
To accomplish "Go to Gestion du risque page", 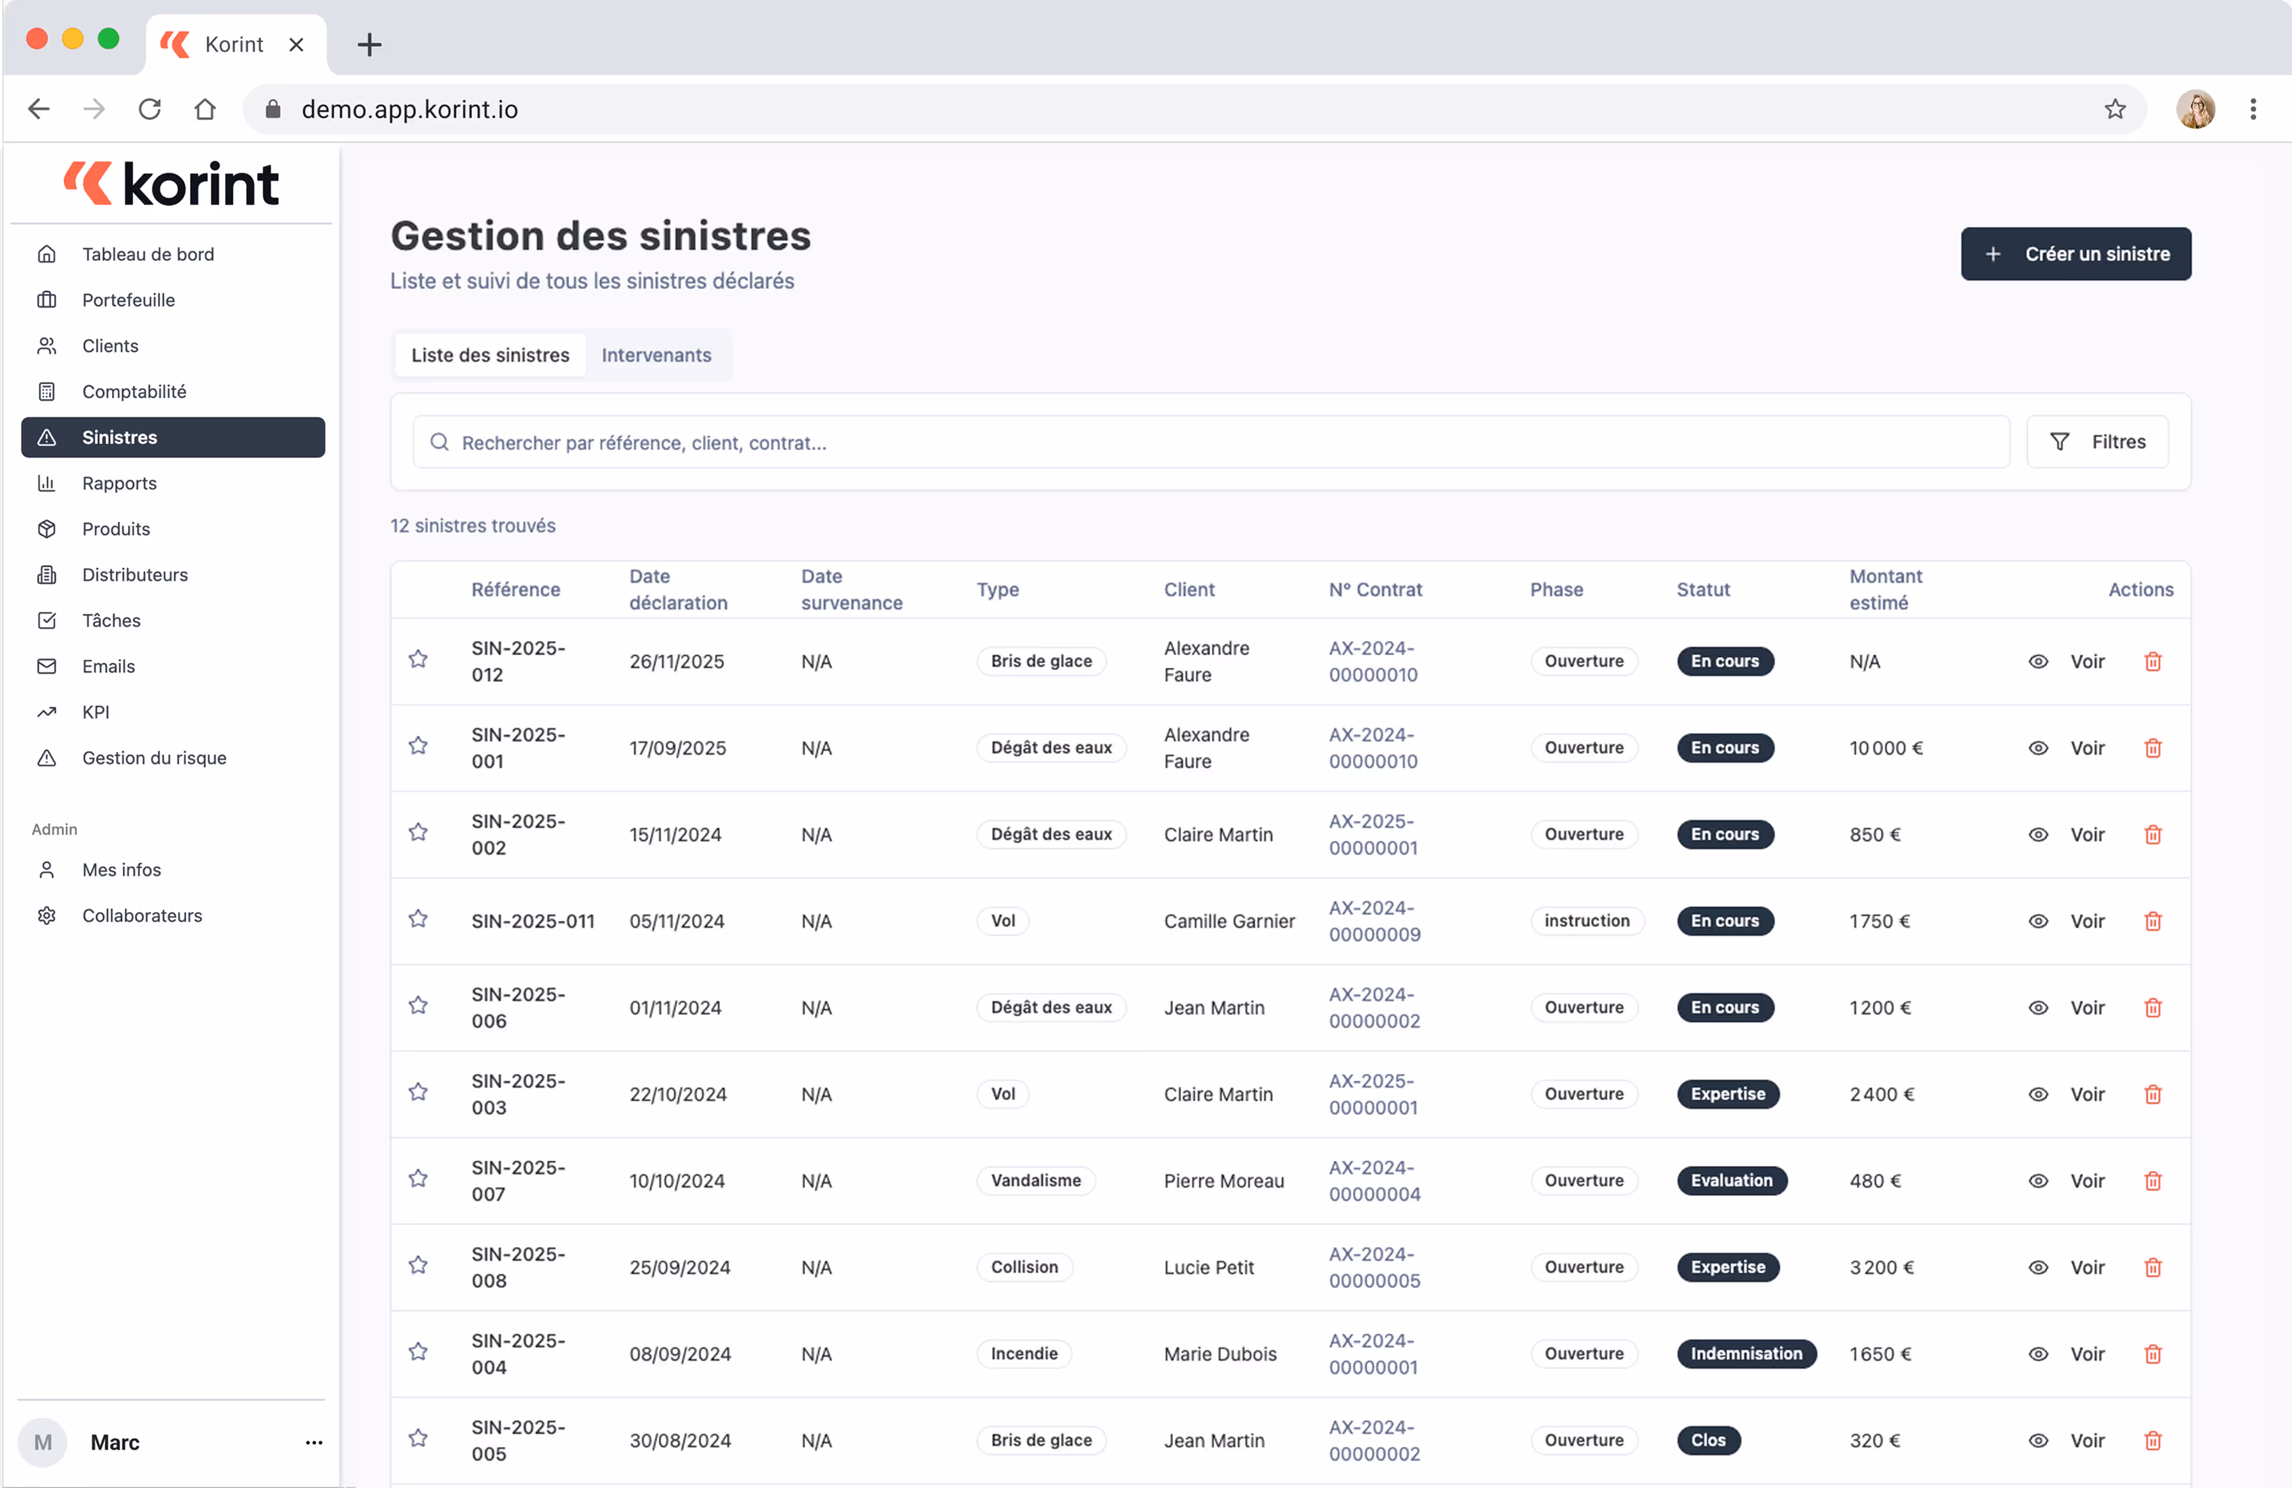I will pos(154,757).
